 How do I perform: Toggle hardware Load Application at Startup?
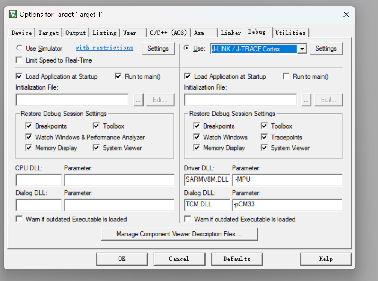[187, 76]
